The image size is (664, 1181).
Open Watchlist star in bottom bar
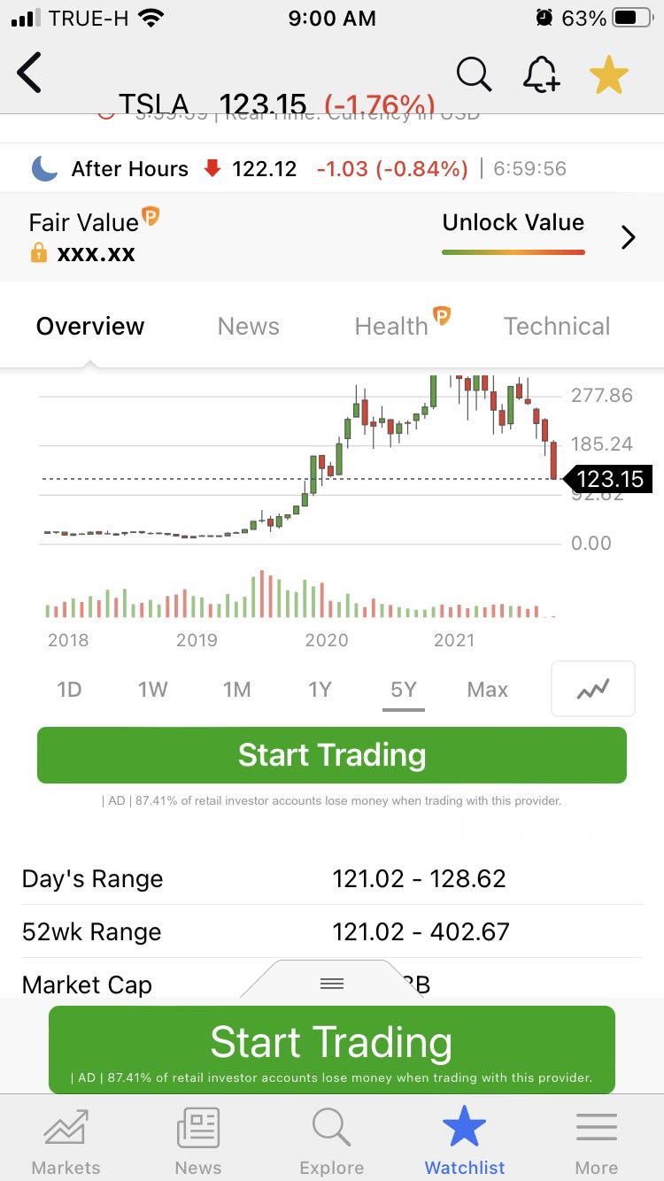point(465,1142)
